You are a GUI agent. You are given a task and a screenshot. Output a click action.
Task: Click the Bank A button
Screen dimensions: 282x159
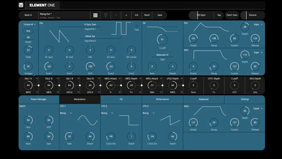click(28, 15)
